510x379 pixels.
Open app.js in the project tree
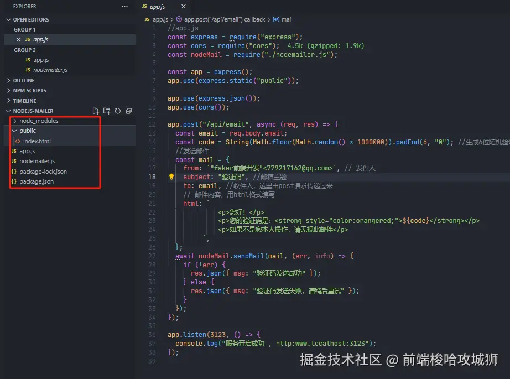[27, 151]
